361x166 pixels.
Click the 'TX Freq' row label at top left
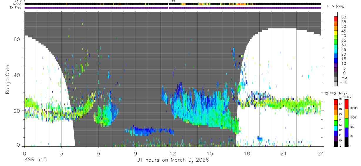[x=16, y=8]
